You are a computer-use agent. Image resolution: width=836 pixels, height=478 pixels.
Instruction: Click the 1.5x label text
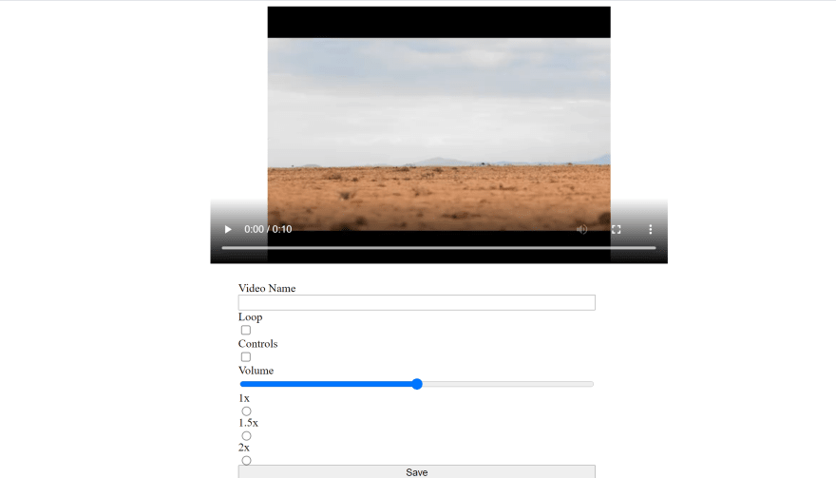[248, 423]
